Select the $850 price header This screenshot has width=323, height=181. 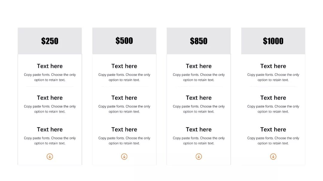[199, 41]
